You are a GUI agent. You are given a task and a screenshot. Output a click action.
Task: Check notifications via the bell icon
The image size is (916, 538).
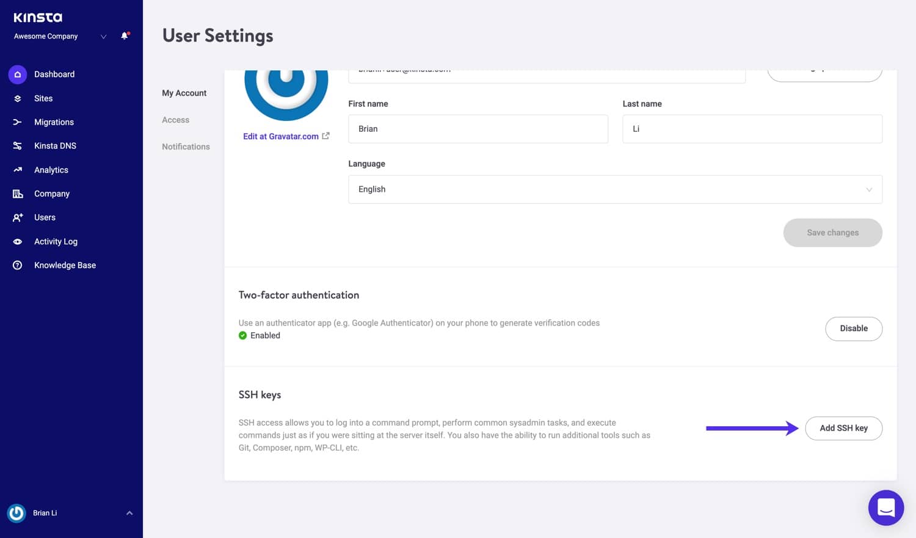point(124,35)
